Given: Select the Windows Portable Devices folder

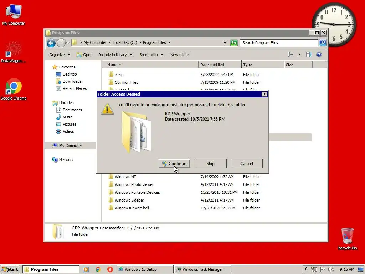Looking at the screenshot, I should (x=137, y=192).
